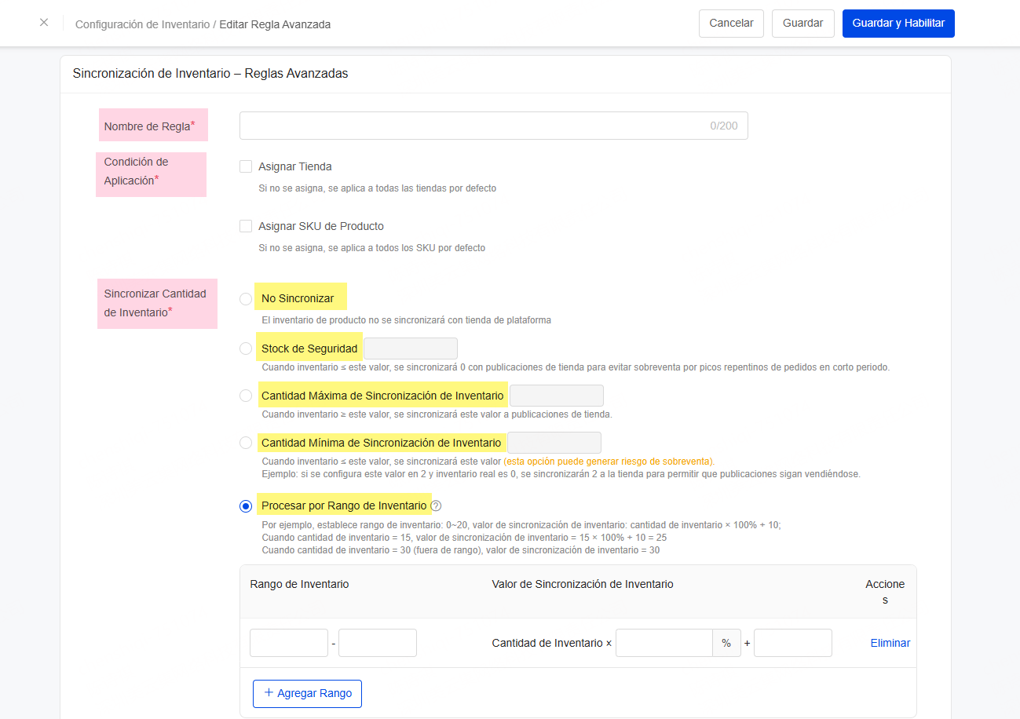The image size is (1020, 719).
Task: Select Procesar por Rango de Inventario radio
Action: click(246, 506)
